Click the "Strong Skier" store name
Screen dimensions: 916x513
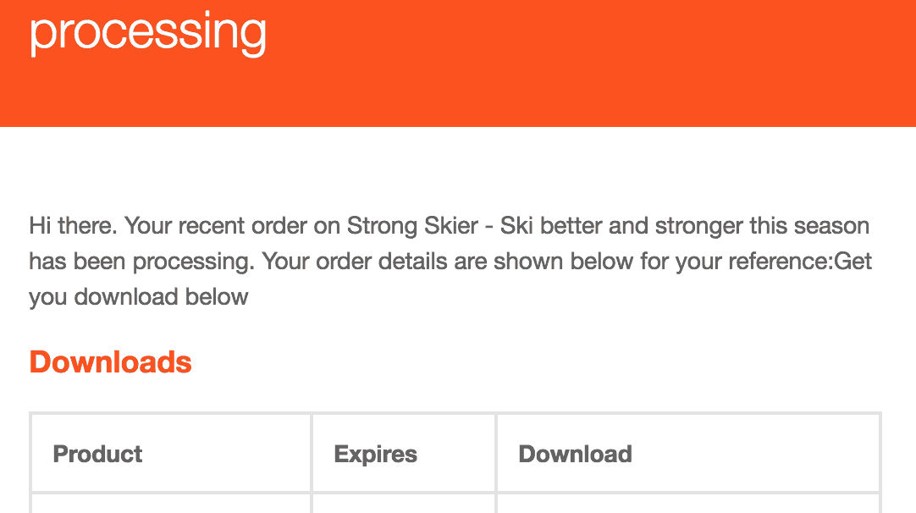[x=412, y=225]
